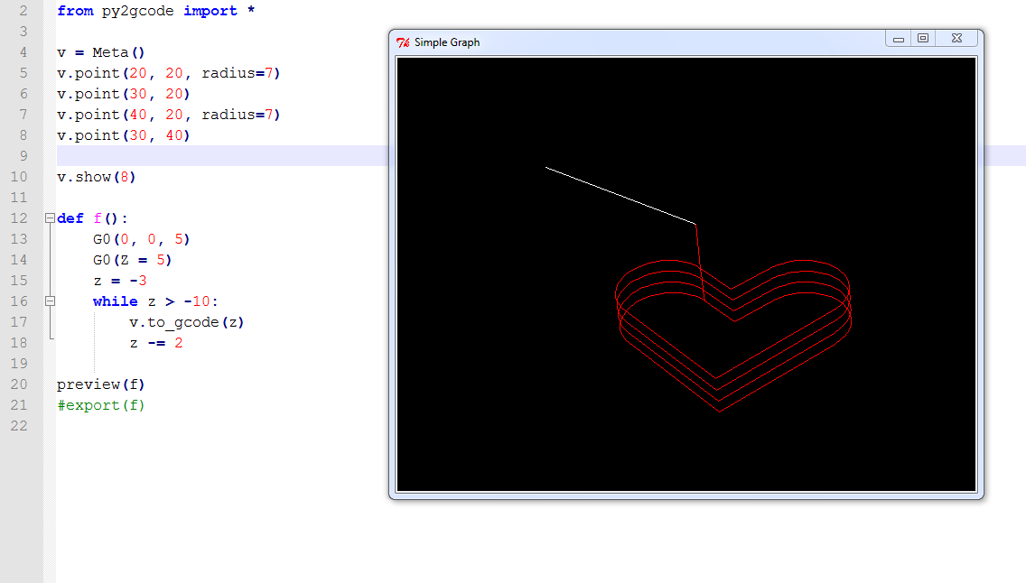
Task: Click line number 20 in the gutter
Action: pos(19,384)
